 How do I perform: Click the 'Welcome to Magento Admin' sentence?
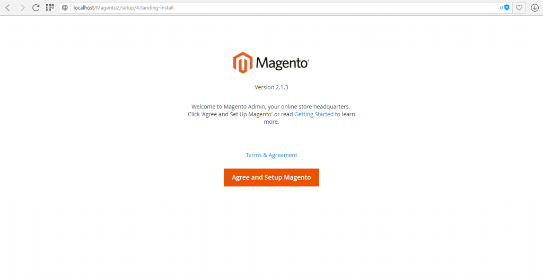pos(271,107)
